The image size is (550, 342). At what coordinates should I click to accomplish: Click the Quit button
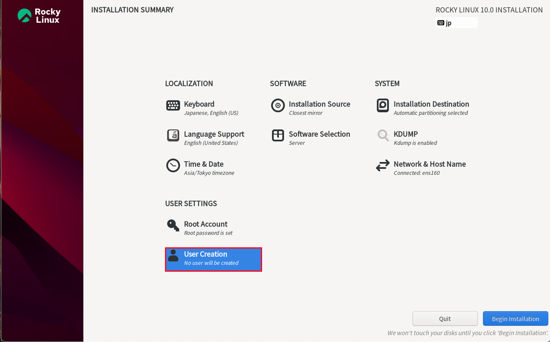(445, 319)
